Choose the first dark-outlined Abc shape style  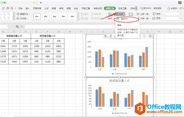[x=37, y=16]
